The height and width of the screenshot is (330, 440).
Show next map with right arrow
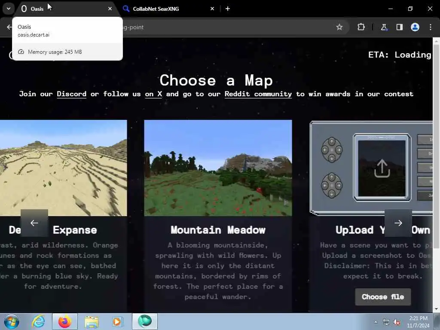[398, 223]
